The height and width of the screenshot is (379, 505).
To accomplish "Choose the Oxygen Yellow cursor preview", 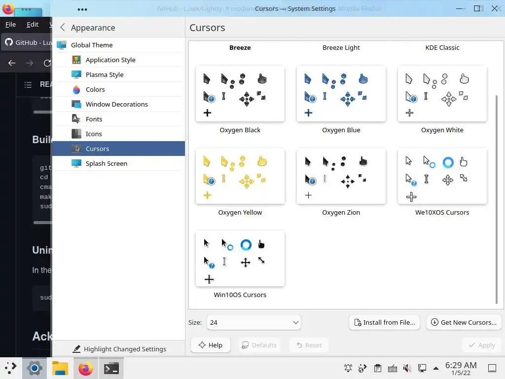I will (x=240, y=176).
